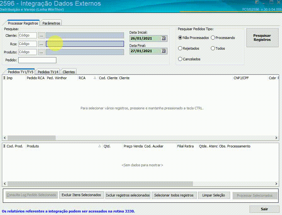The height and width of the screenshot is (215, 282).
Task: Open column chooser icon beside Imp header
Action: tap(4, 78)
